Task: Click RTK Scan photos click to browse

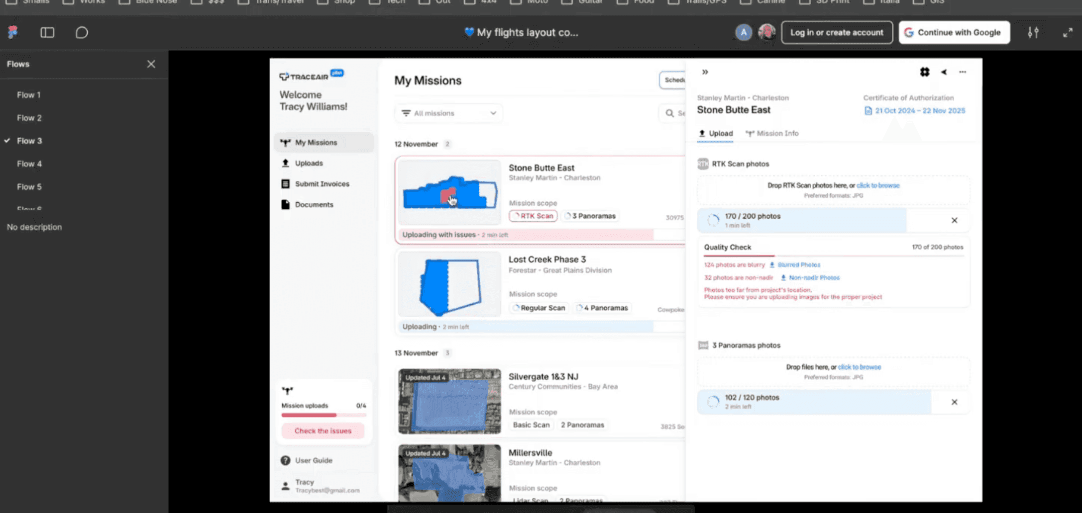Action: point(878,185)
